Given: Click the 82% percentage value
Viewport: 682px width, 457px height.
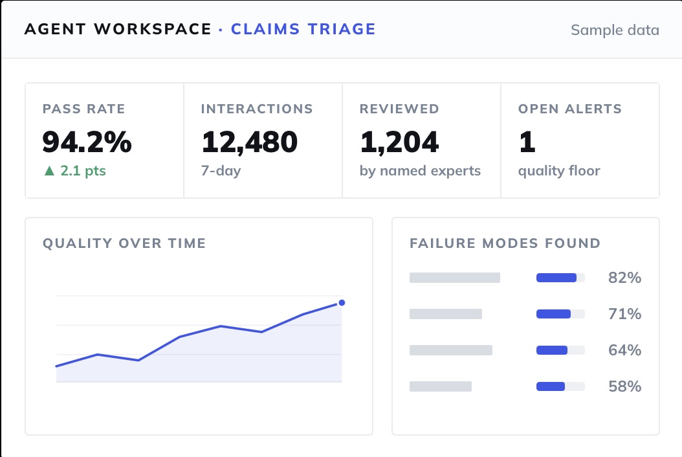Looking at the screenshot, I should tap(624, 278).
